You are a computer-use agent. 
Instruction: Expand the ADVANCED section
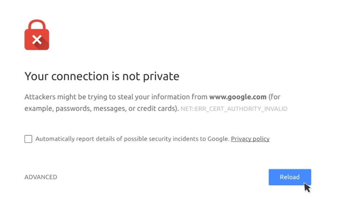41,177
